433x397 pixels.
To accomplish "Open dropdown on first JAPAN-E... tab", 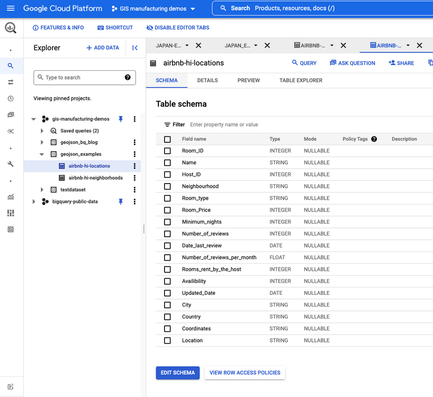I will [x=187, y=46].
